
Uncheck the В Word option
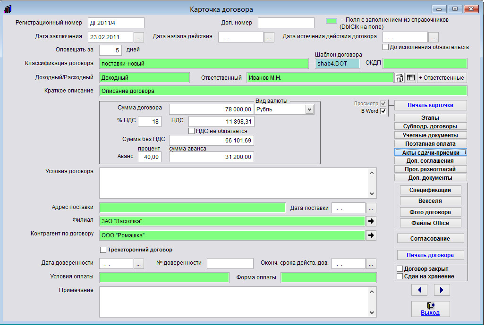tap(383, 111)
